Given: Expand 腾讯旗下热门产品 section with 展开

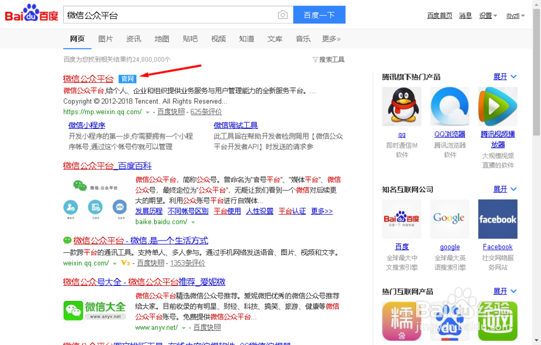Looking at the screenshot, I should pyautogui.click(x=505, y=77).
